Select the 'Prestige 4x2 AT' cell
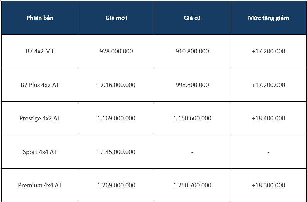Screen dimensions: 307x202 point(40,118)
